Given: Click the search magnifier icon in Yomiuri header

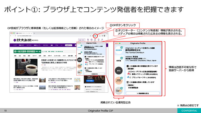Looking at the screenshot, I should pyautogui.click(x=88, y=40).
